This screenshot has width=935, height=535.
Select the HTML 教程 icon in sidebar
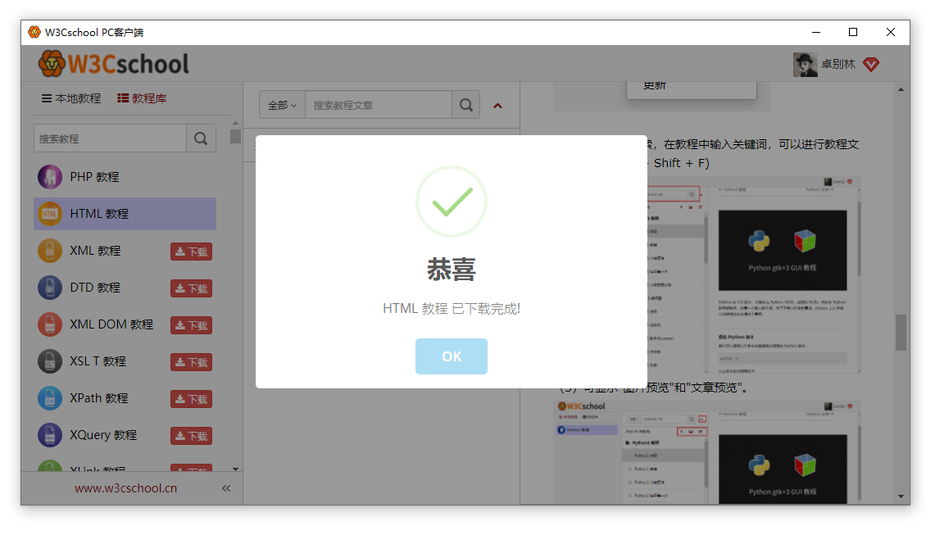[x=50, y=214]
